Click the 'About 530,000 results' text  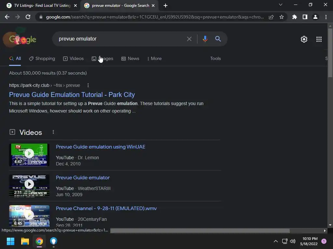(x=48, y=73)
